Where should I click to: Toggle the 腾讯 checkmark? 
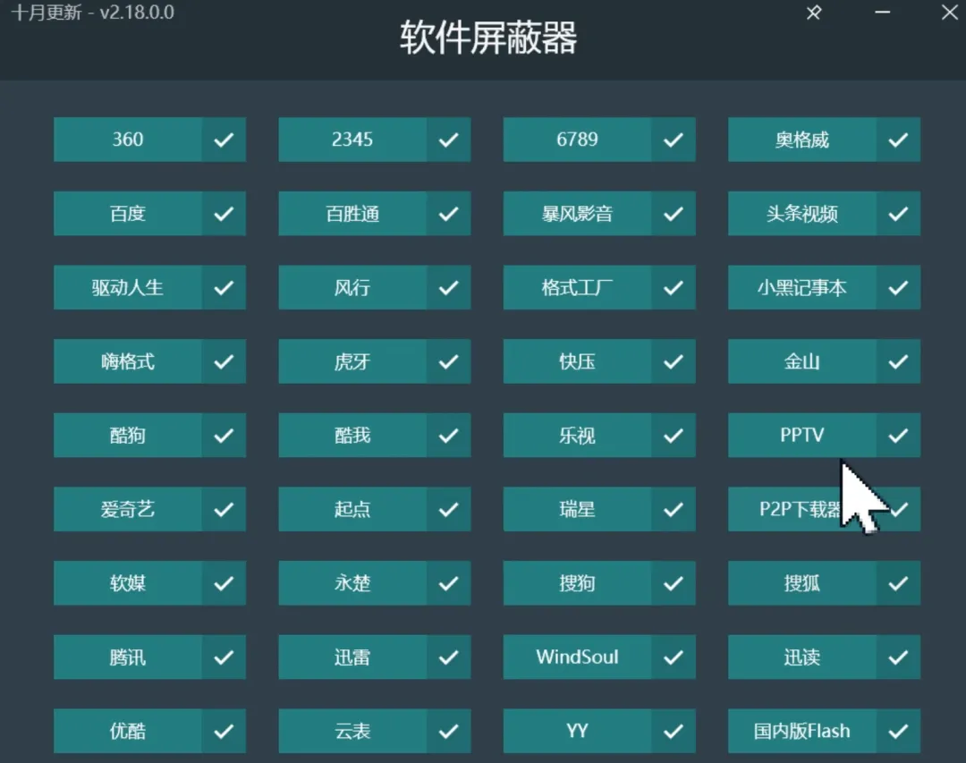(224, 657)
